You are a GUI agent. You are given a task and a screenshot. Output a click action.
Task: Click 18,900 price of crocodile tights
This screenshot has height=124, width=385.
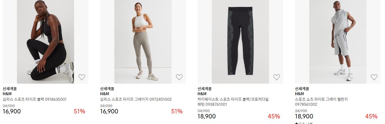tap(206, 116)
